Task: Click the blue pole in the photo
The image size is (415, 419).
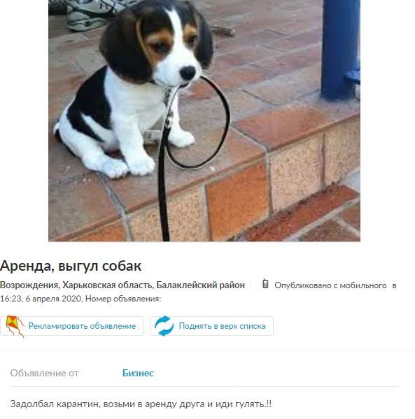Action: (x=341, y=50)
